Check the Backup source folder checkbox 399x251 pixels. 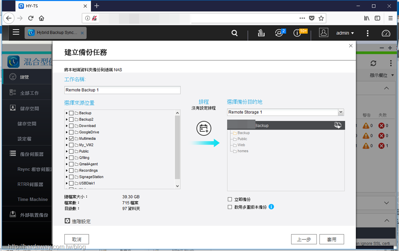tap(71, 113)
